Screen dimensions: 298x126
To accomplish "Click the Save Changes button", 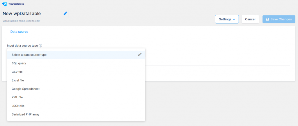I will (279, 19).
